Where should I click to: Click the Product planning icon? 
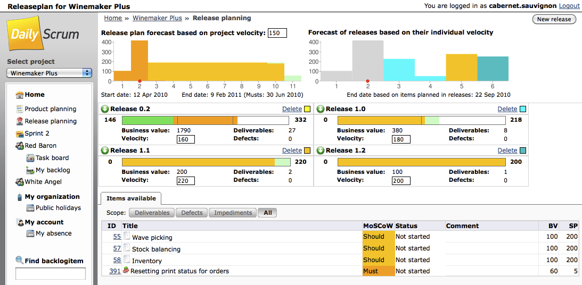click(20, 109)
